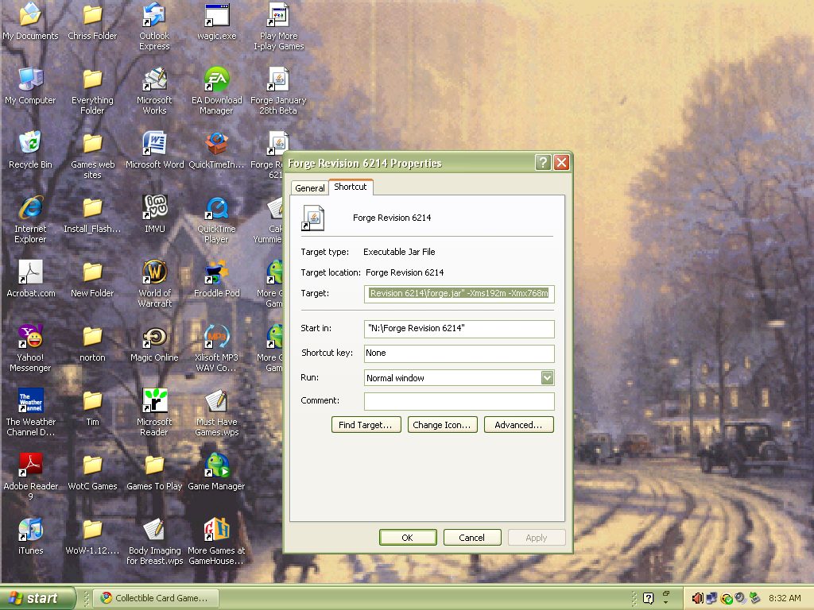Click into the Comment text field
The image size is (814, 610).
click(x=459, y=401)
